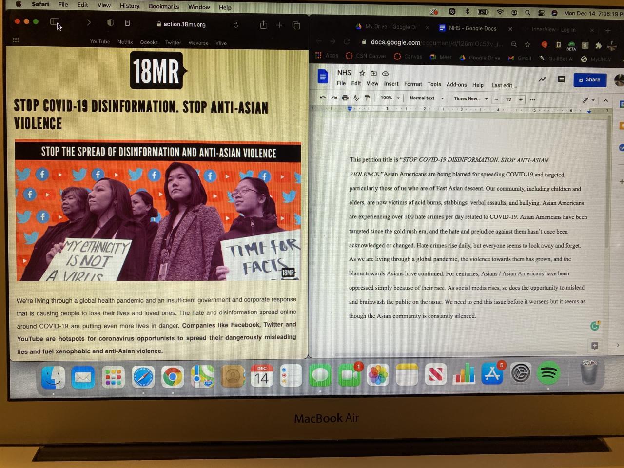Reload the Google Docs page in Chrome
This screenshot has height=468, width=624.
[347, 42]
